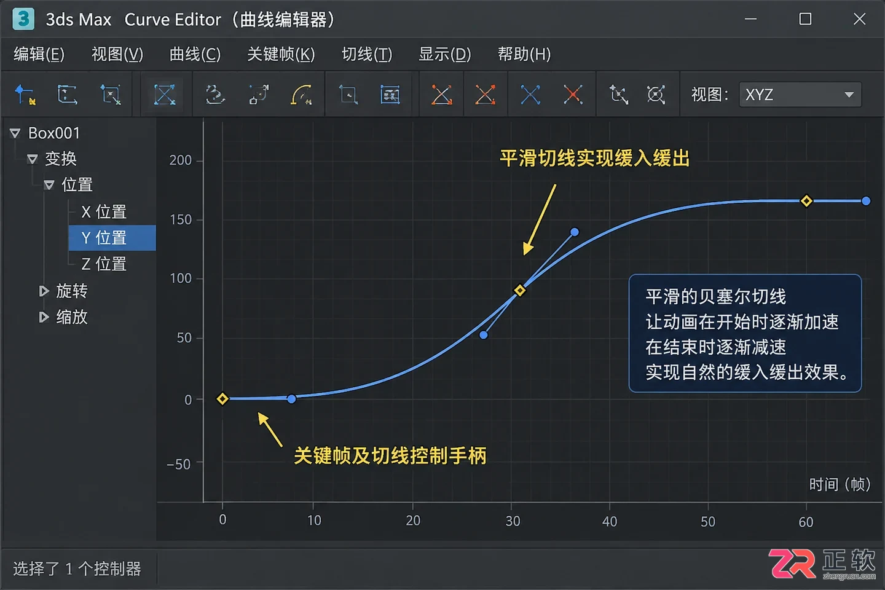The height and width of the screenshot is (590, 885).
Task: Click the time axis label 40
Action: click(610, 521)
